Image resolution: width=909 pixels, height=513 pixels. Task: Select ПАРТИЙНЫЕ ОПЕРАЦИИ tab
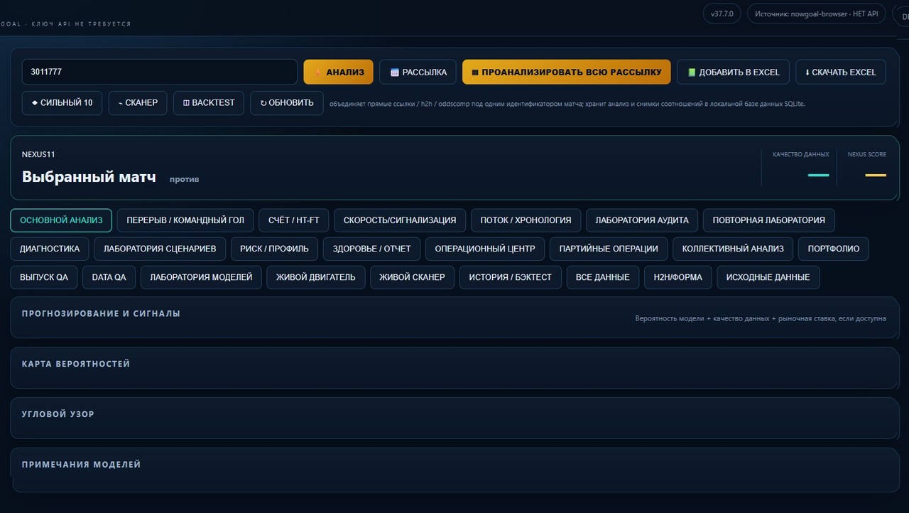click(x=609, y=249)
